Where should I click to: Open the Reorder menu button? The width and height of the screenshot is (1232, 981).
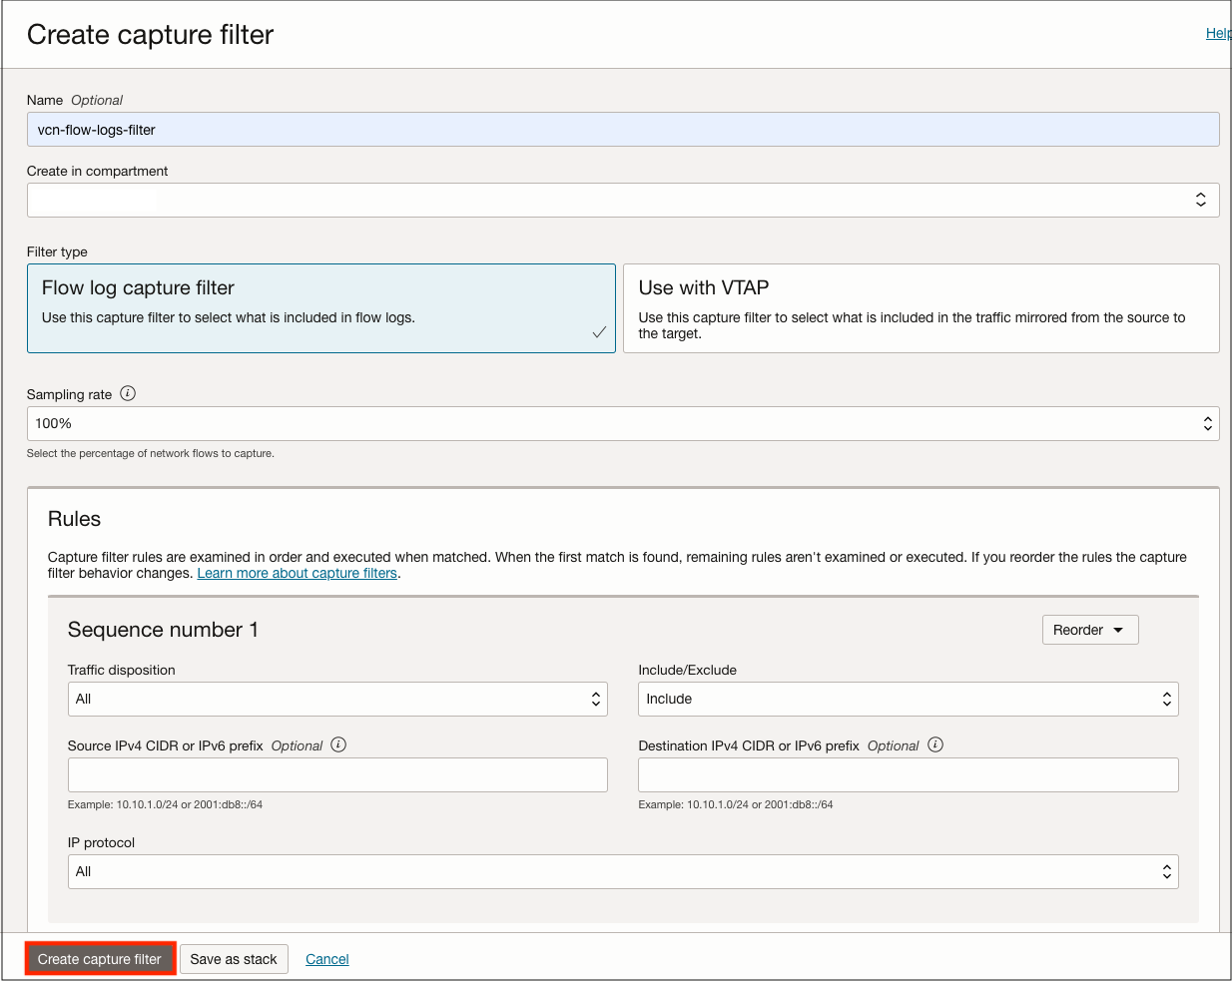1089,631
